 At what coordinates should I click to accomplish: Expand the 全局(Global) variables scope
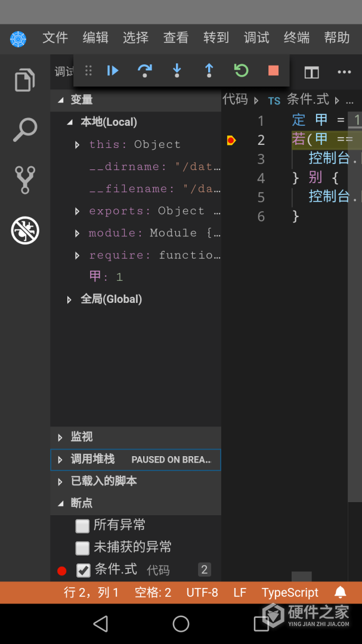tap(70, 299)
